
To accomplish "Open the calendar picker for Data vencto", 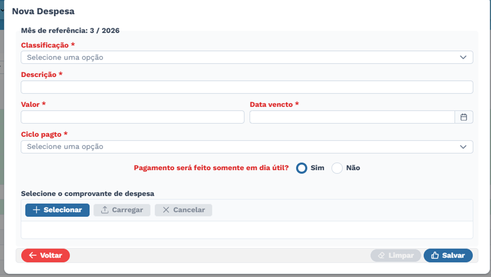I will (464, 117).
